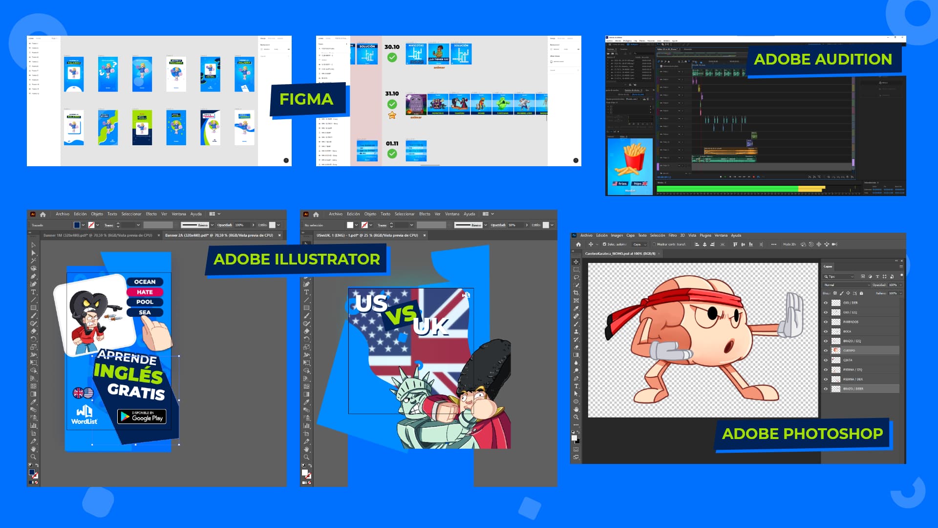Toggle visibility of OJO / IZQ layer
Viewport: 938px width, 528px height.
click(x=826, y=312)
